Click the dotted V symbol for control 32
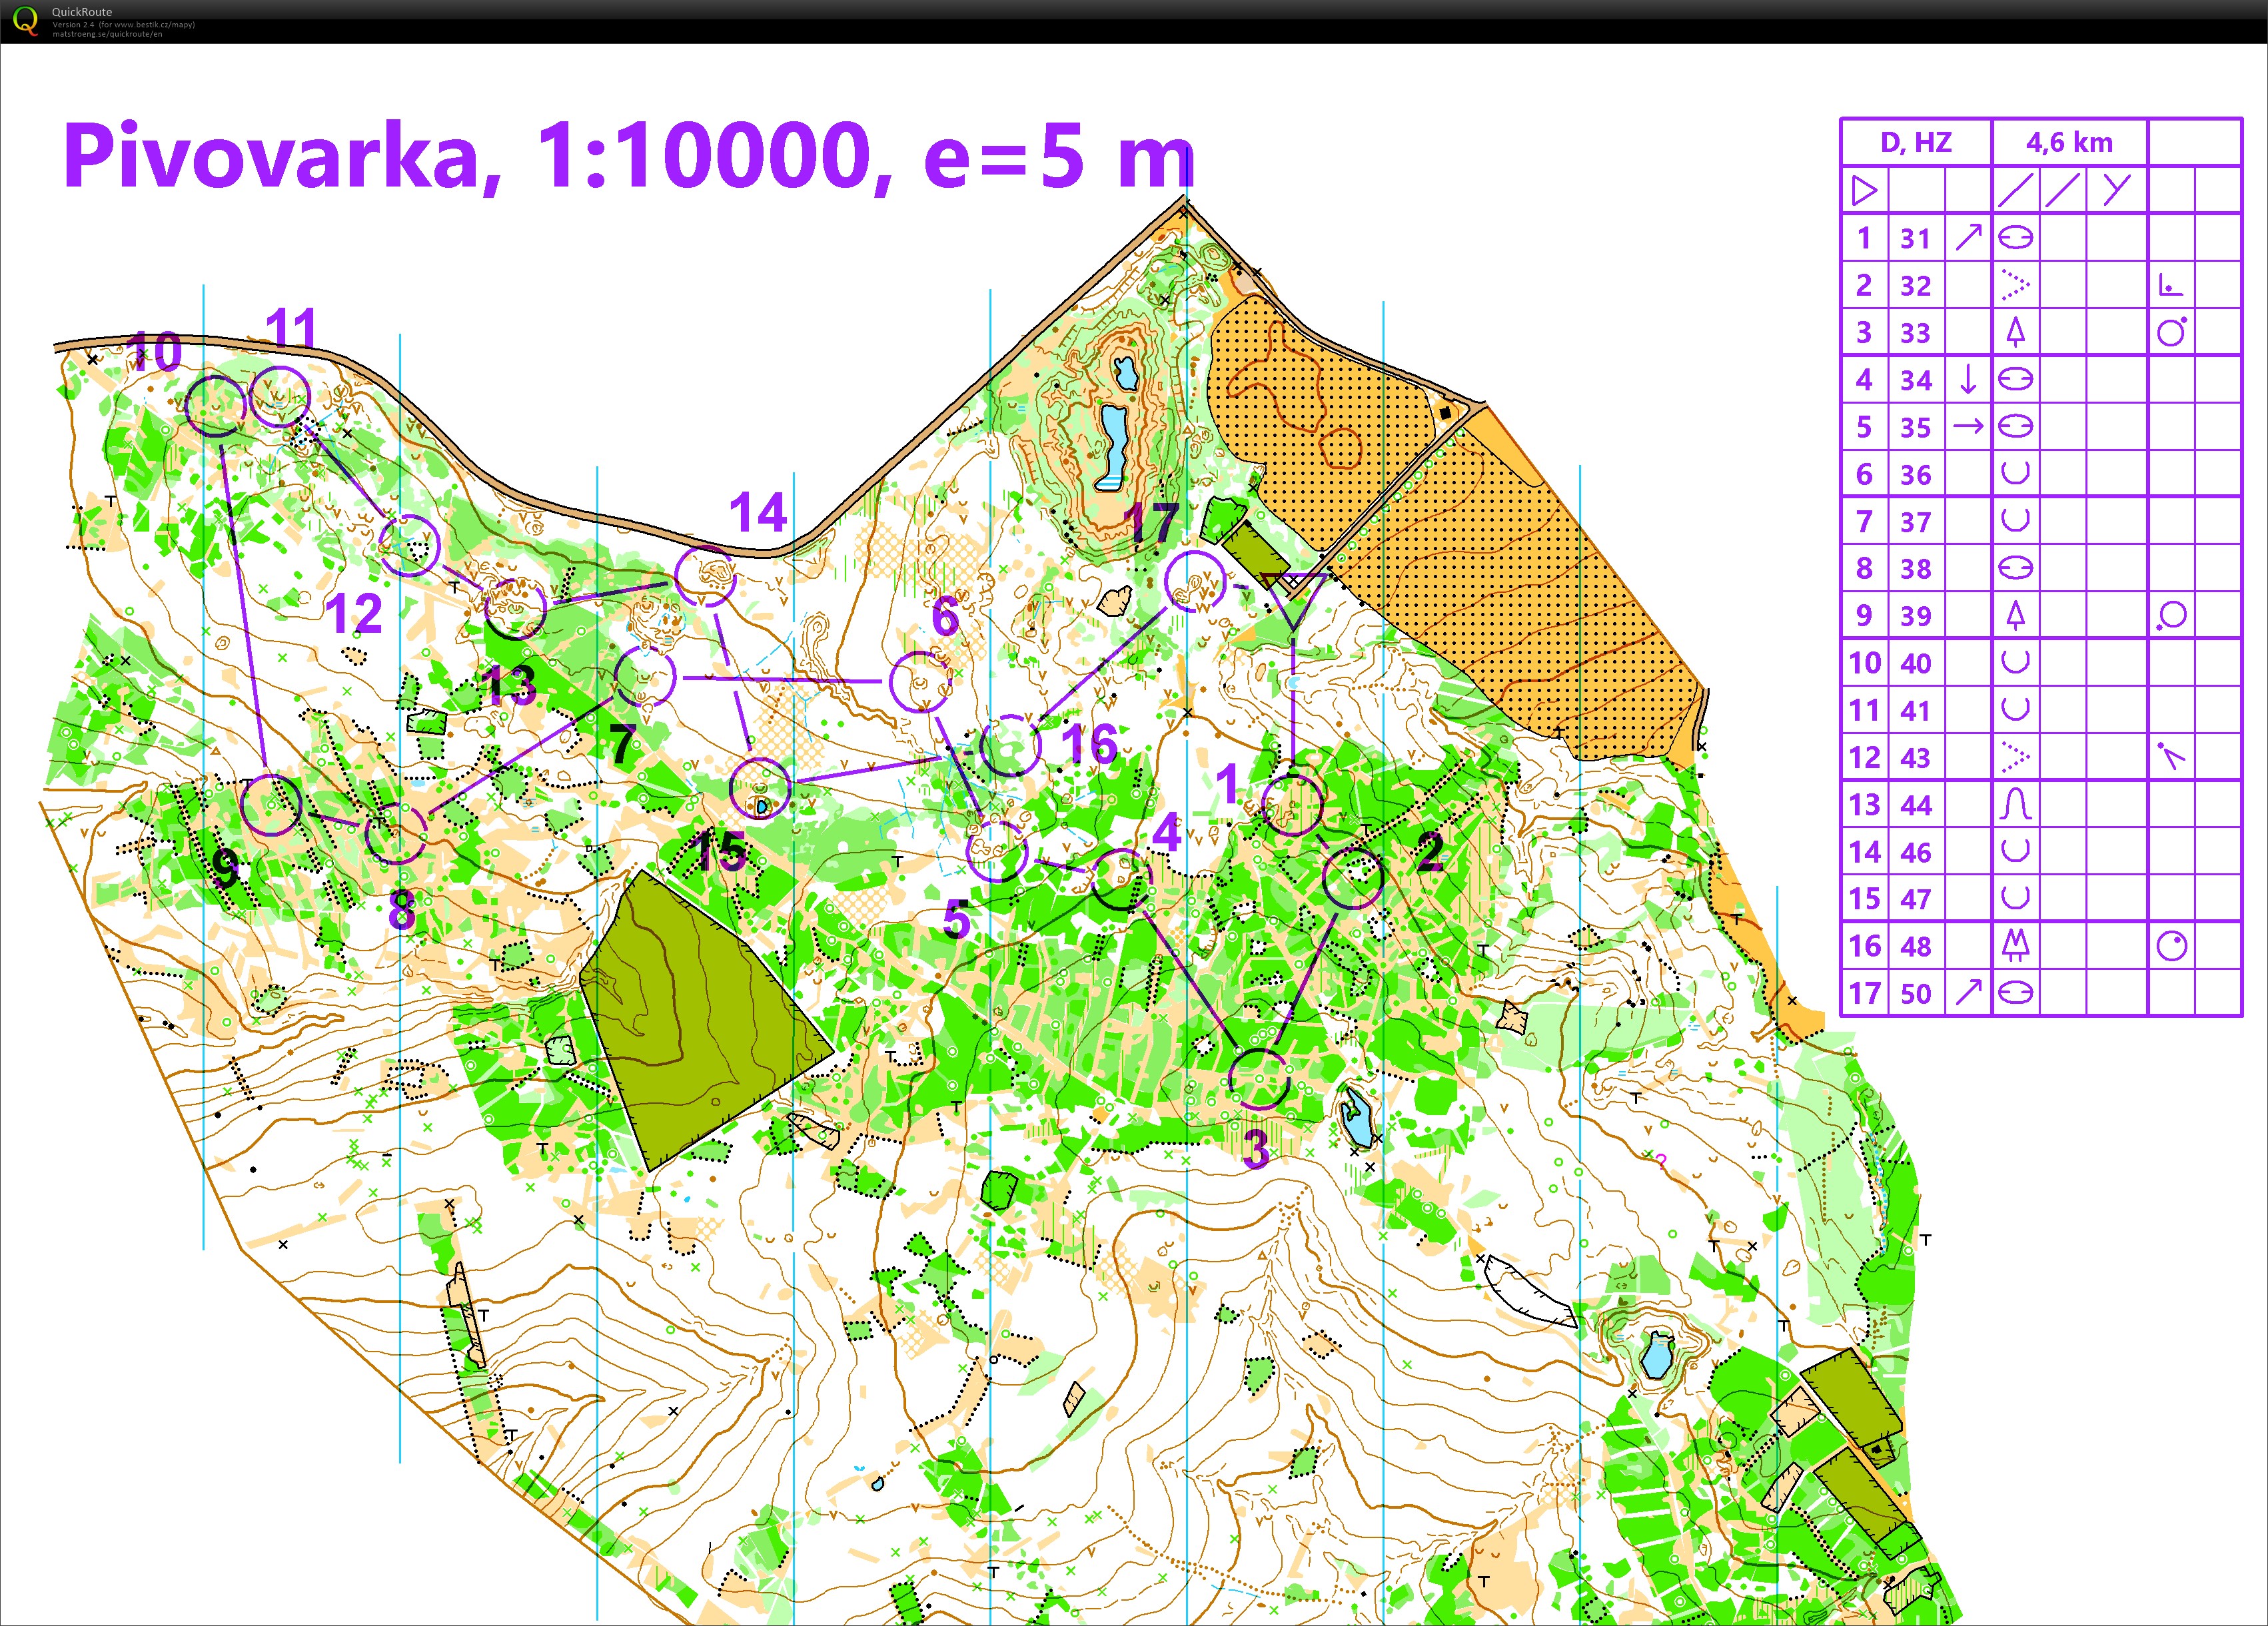 click(x=2015, y=285)
